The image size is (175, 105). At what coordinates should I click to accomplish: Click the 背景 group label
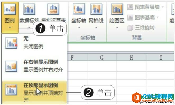(137, 38)
